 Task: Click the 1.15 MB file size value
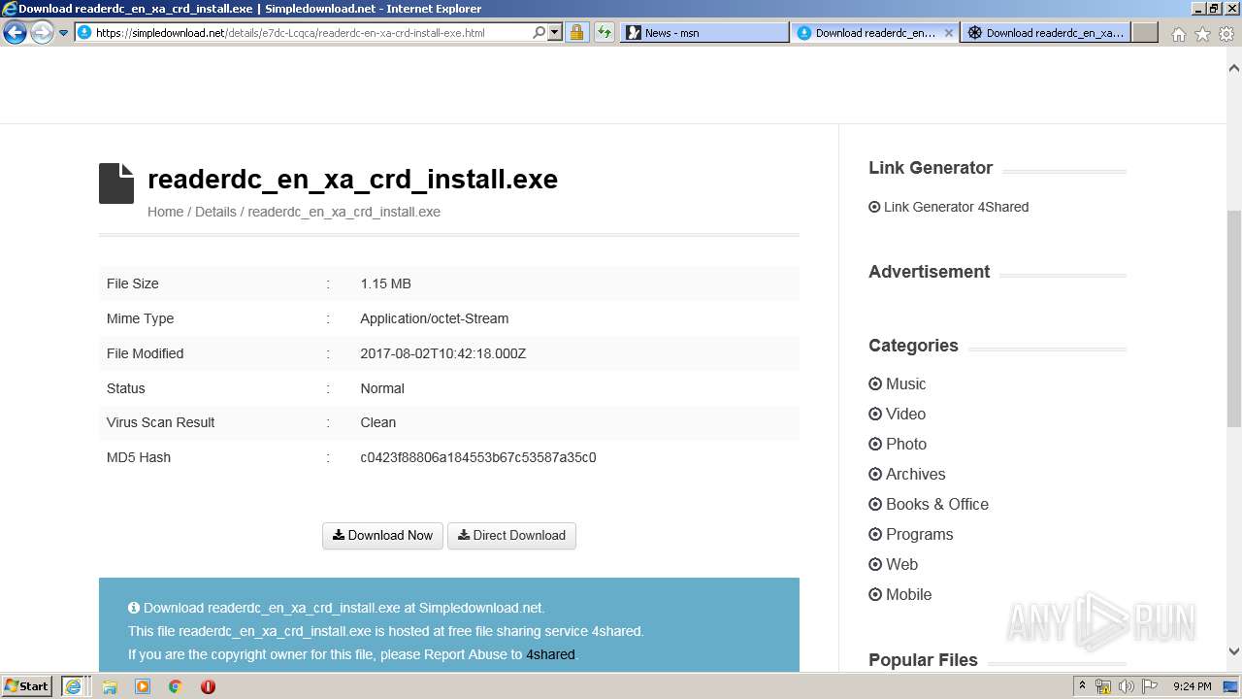point(385,283)
